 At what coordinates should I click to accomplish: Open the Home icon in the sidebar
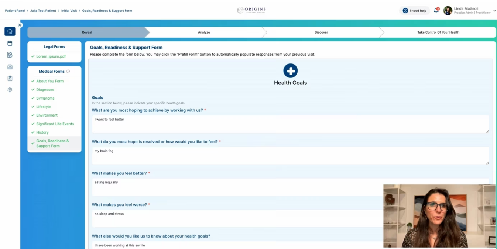point(10,31)
